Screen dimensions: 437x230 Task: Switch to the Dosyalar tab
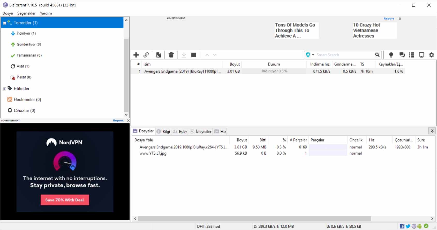143,131
